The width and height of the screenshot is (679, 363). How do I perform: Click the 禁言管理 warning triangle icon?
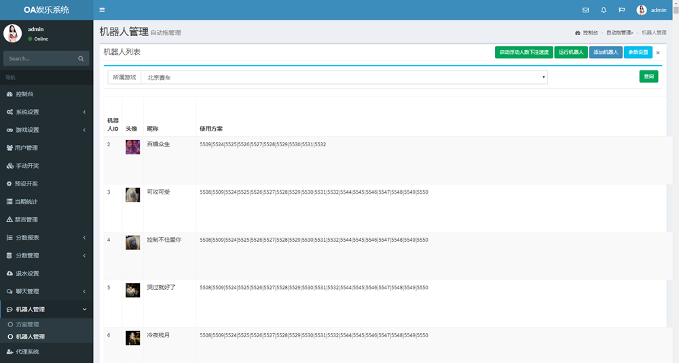pos(10,219)
